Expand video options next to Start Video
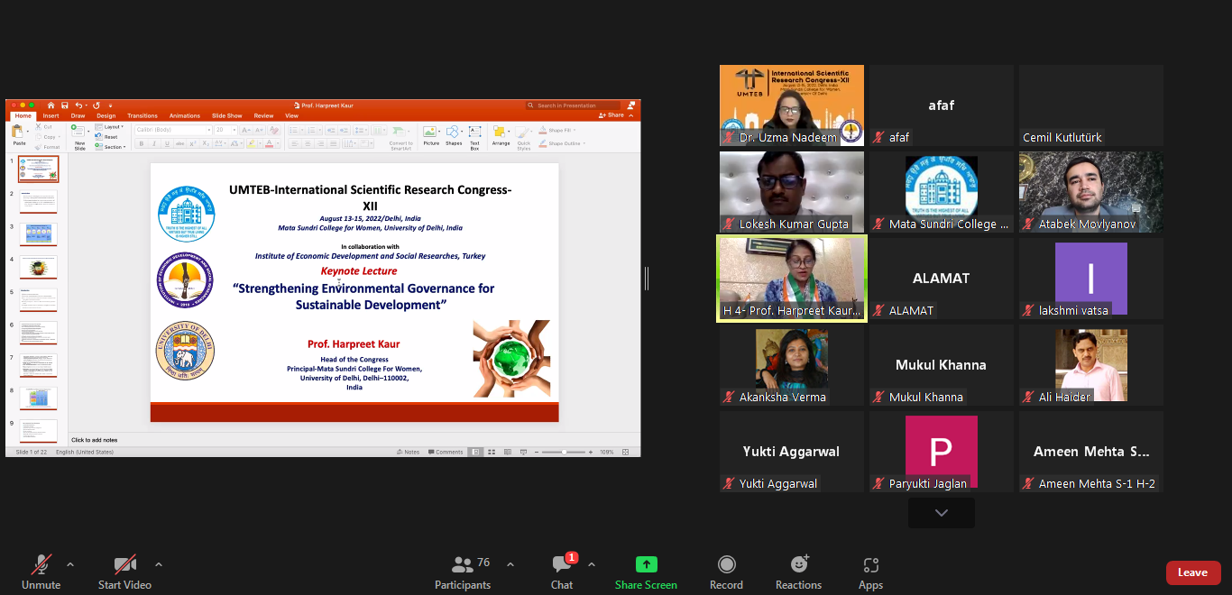 tap(159, 564)
